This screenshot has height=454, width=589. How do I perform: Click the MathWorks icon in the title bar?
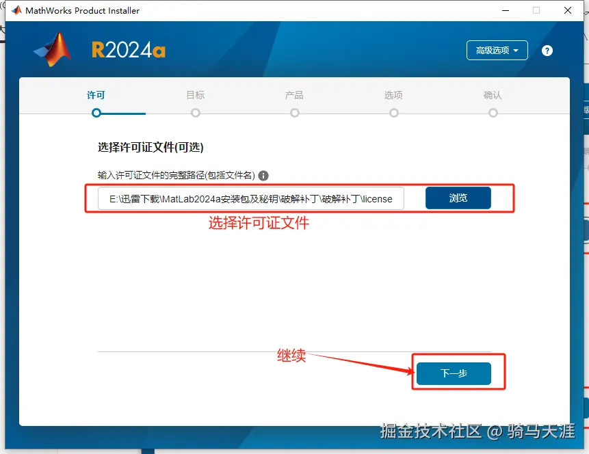click(16, 10)
